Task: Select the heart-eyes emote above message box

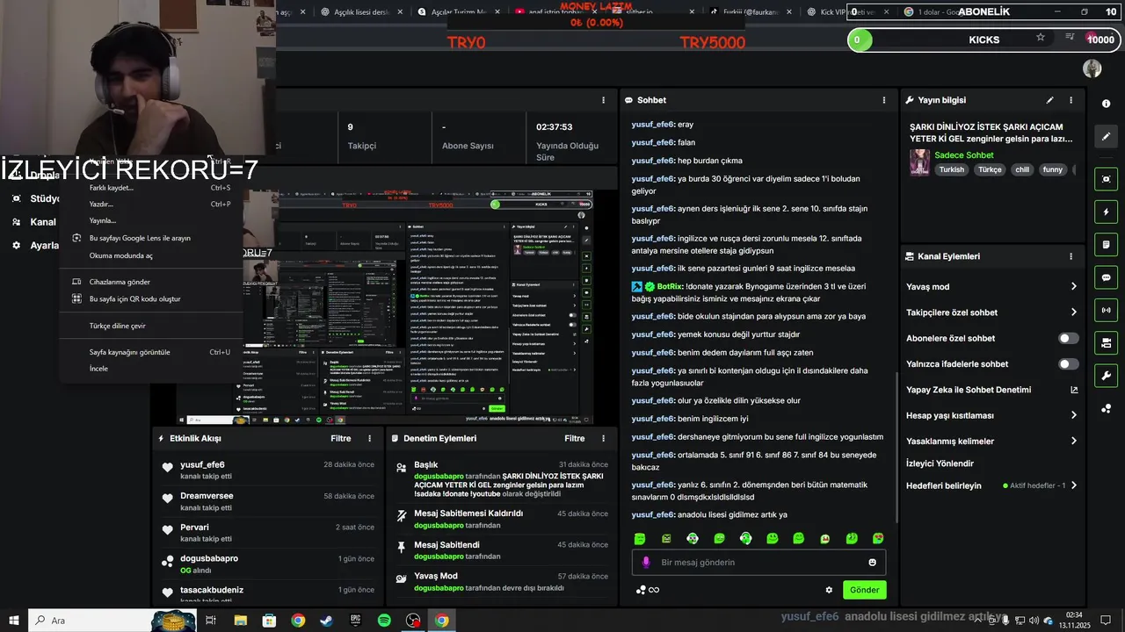Action: tap(878, 538)
